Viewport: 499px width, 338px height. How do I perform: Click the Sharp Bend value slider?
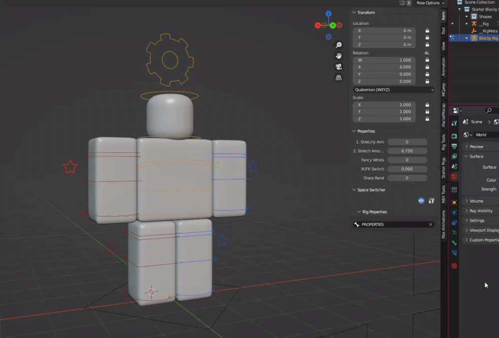pyautogui.click(x=407, y=178)
